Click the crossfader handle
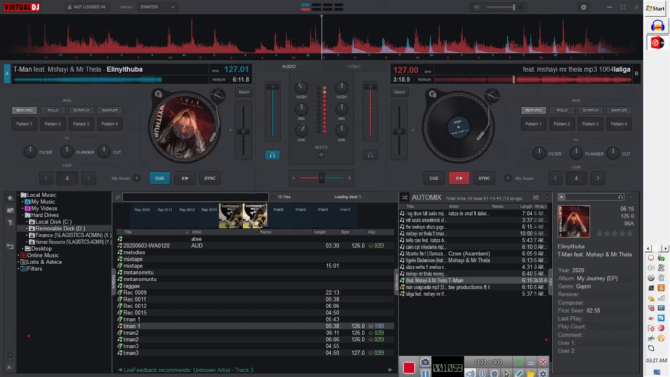The width and height of the screenshot is (670, 377). click(321, 178)
